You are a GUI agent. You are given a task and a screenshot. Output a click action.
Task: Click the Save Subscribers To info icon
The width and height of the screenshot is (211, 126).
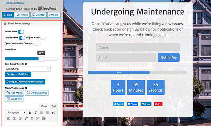26,64
